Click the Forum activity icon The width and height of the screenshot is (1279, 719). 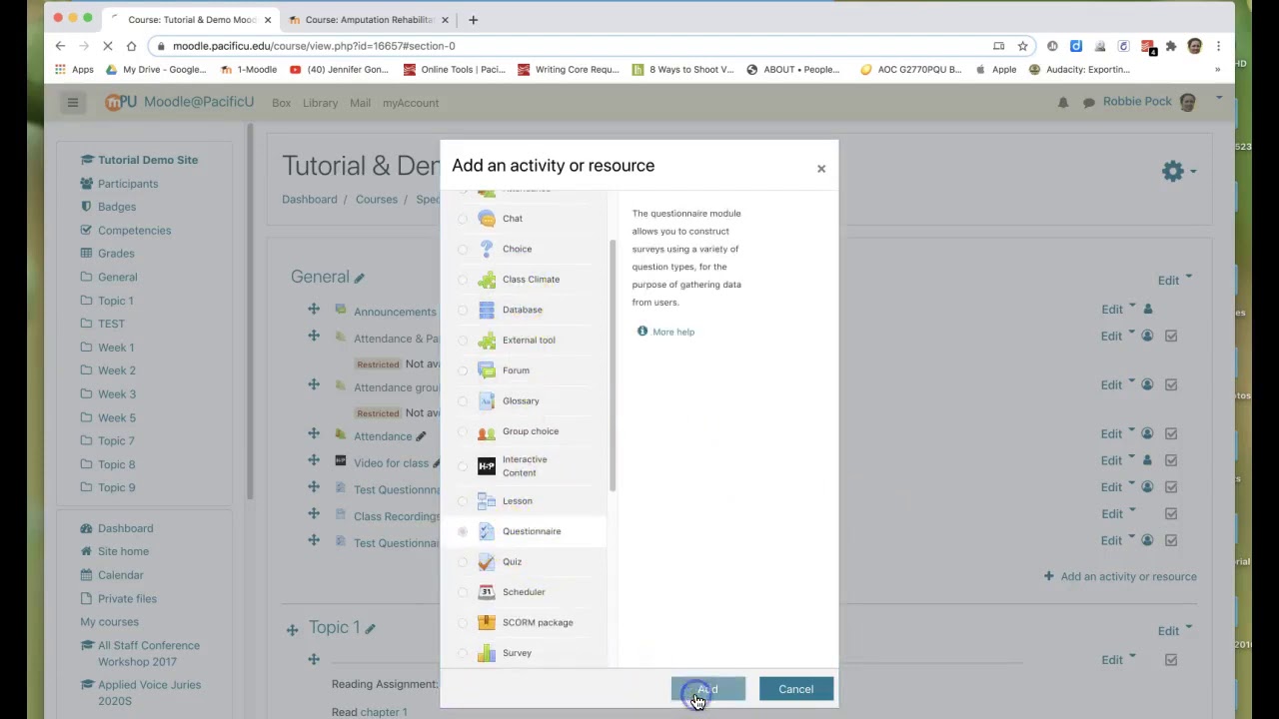click(487, 370)
